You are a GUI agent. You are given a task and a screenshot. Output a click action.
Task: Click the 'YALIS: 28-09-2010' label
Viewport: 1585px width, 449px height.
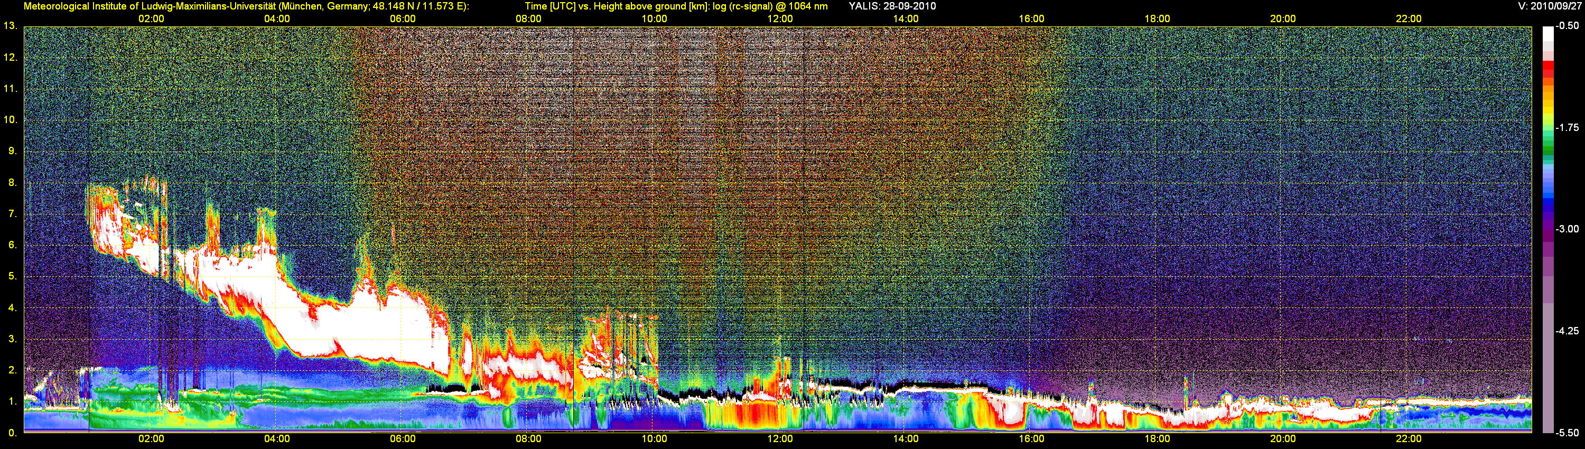892,6
